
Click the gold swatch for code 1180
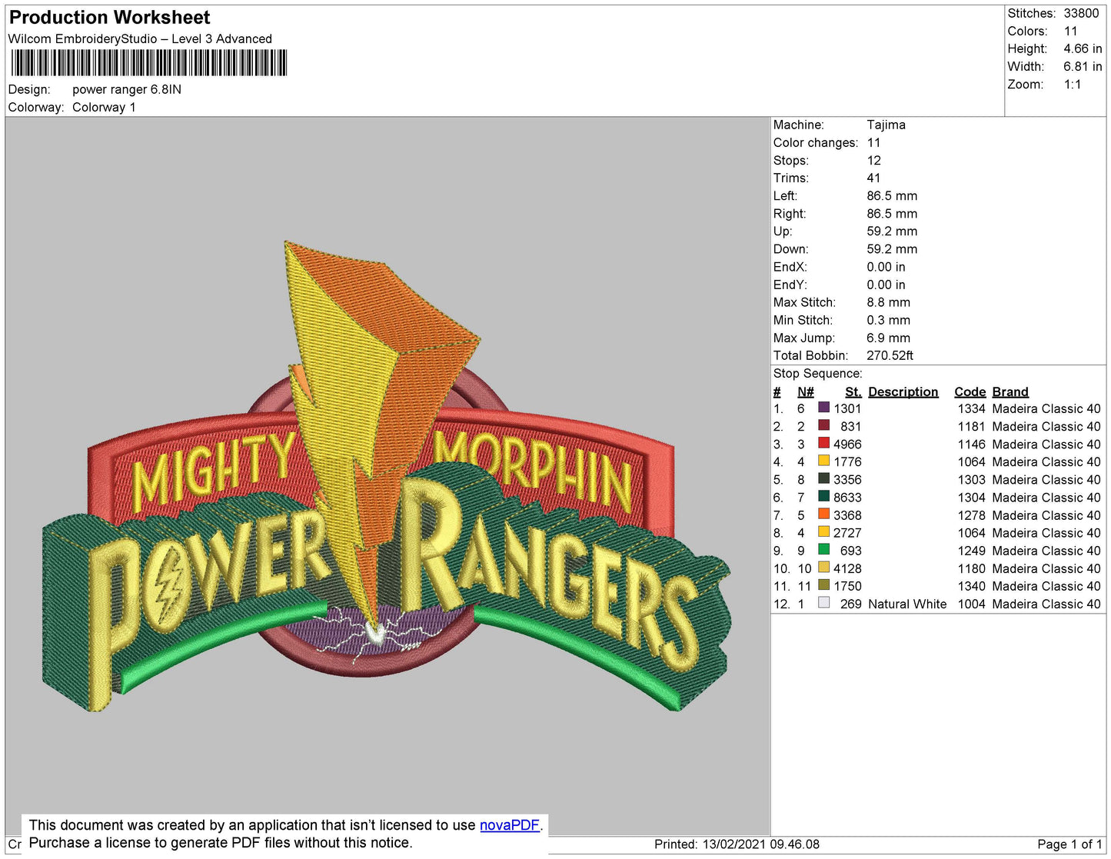tap(823, 568)
